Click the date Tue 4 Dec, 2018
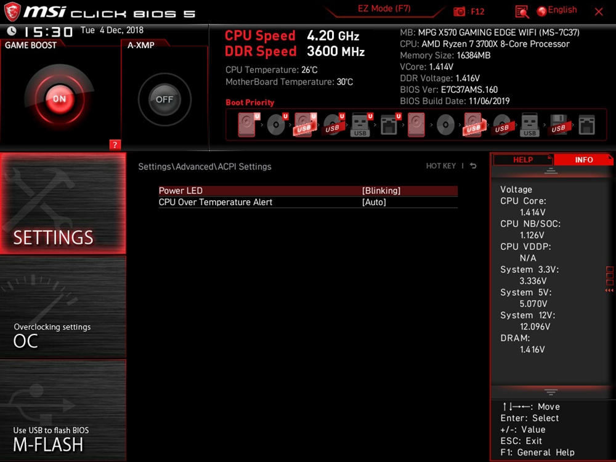 (112, 30)
